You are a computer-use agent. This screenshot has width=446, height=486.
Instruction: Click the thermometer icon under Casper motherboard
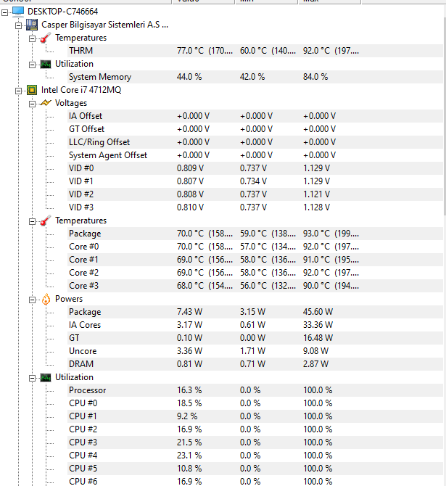(46, 38)
